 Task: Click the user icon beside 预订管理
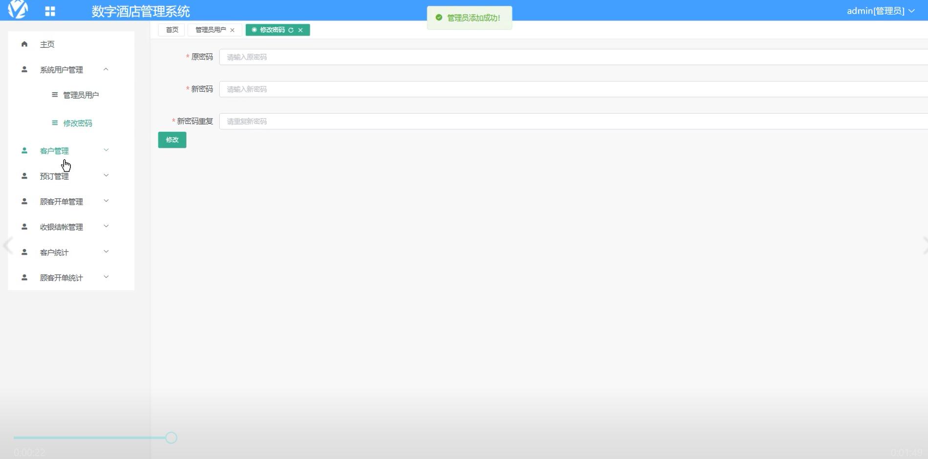[24, 176]
